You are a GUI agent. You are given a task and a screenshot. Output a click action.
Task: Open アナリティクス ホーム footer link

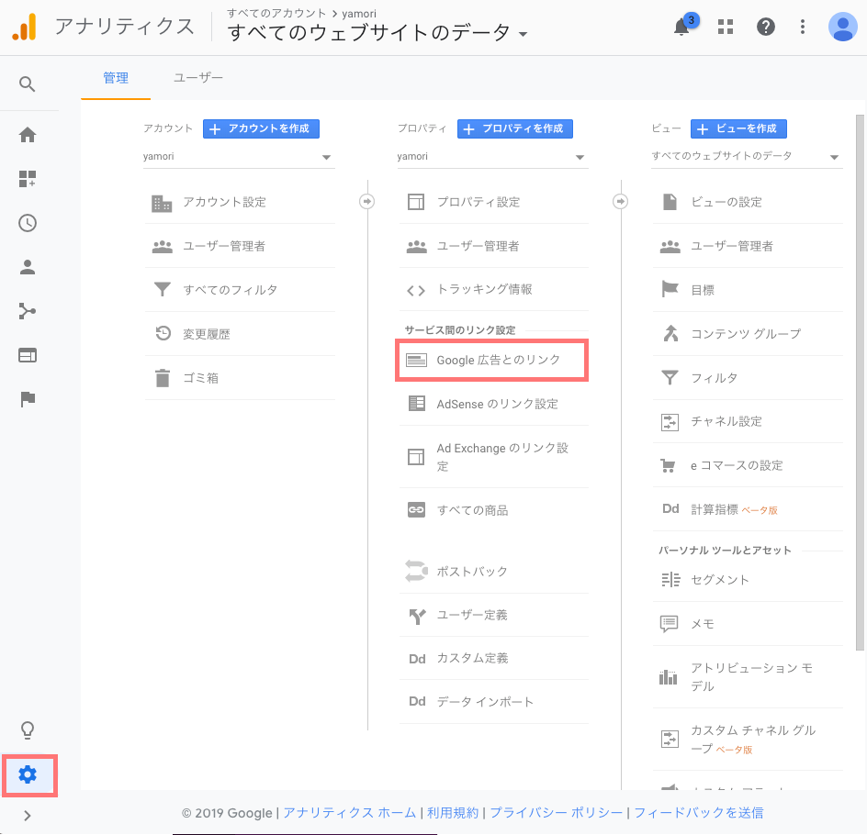pyautogui.click(x=349, y=813)
